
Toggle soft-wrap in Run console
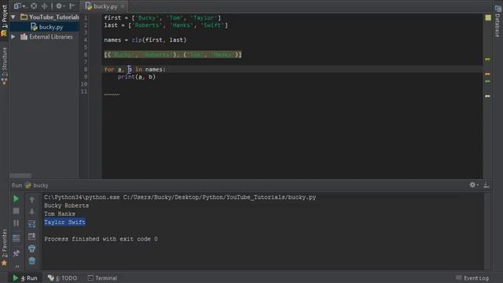pos(31,224)
